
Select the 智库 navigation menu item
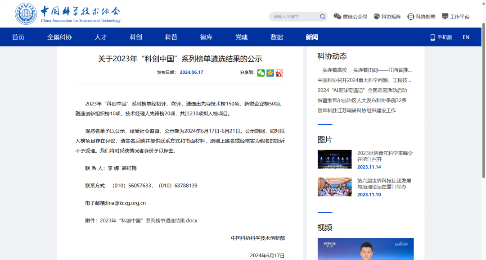click(x=206, y=37)
